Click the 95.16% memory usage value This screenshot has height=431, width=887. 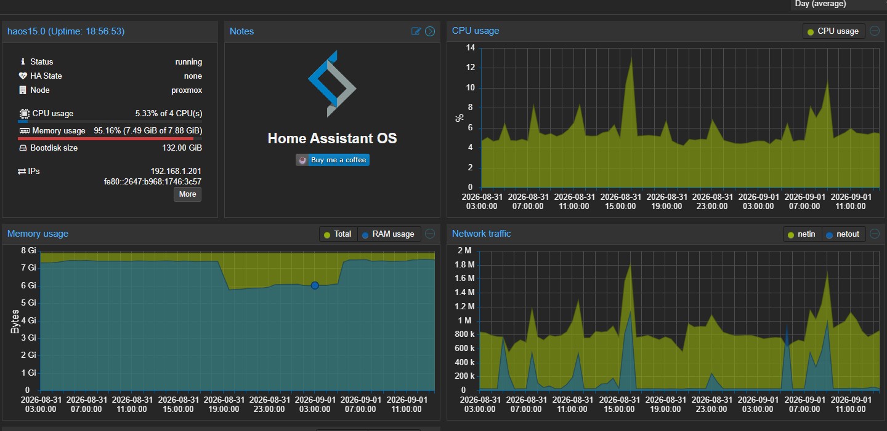point(148,131)
